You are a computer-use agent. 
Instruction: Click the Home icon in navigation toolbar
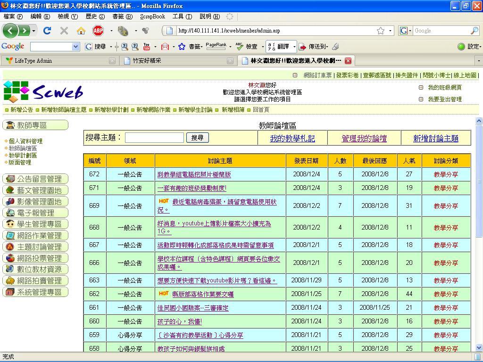click(81, 31)
